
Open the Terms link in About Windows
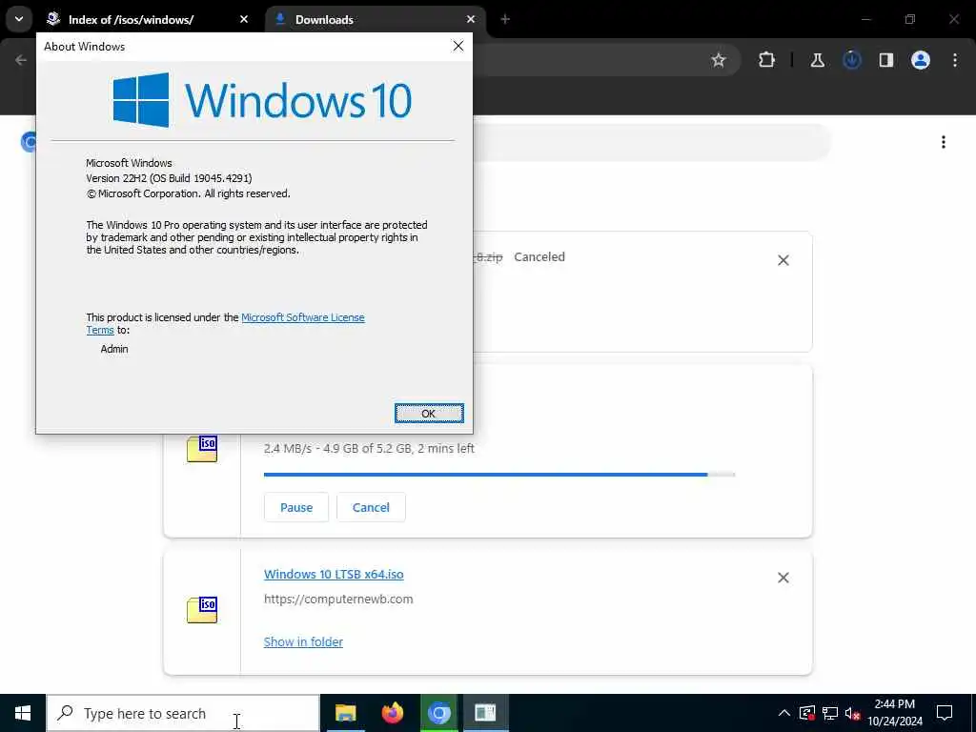pyautogui.click(x=99, y=330)
